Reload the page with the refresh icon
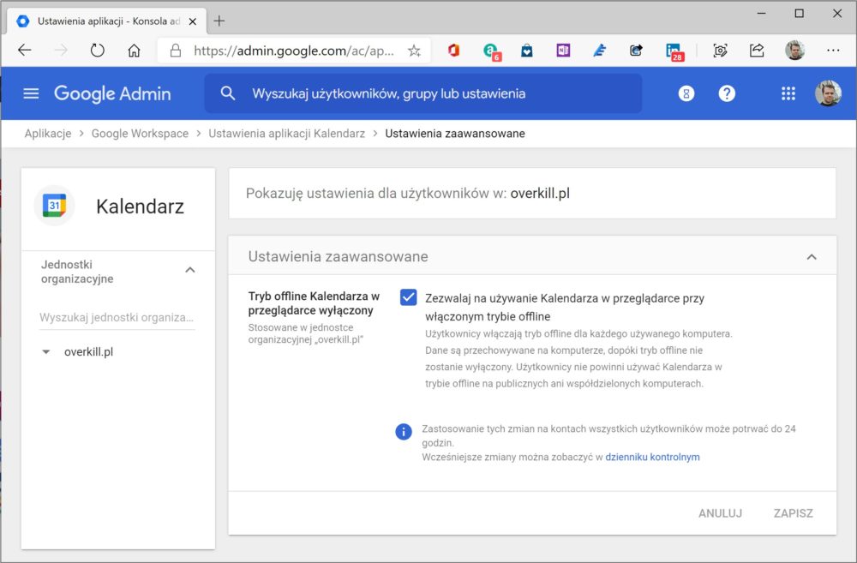 98,51
